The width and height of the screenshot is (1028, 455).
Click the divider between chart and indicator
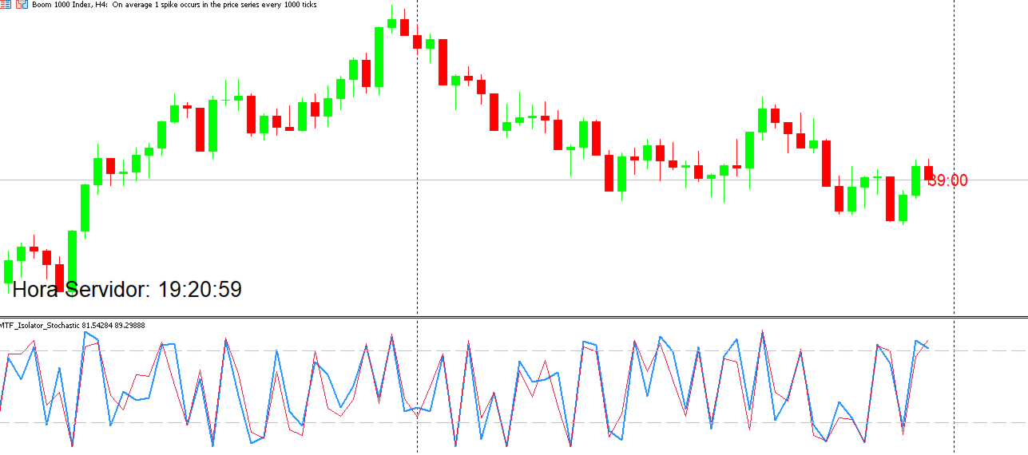click(514, 317)
